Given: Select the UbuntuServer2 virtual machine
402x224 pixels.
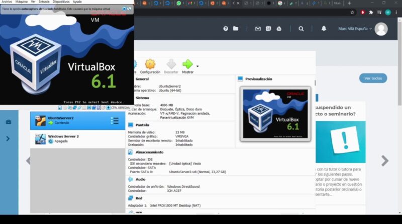Looking at the screenshot, I should click(78, 120).
